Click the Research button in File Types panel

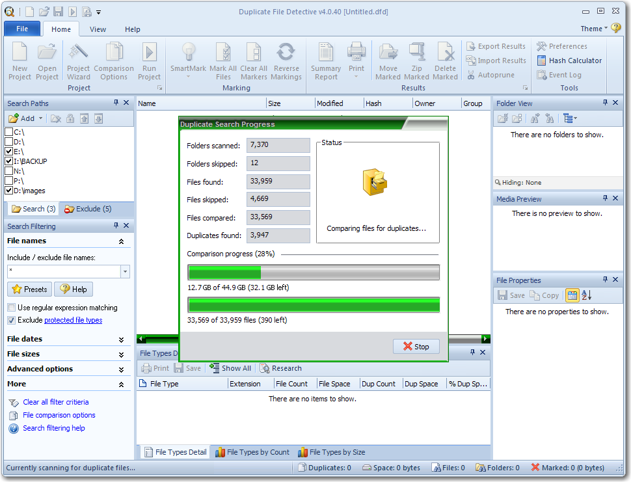pyautogui.click(x=281, y=368)
